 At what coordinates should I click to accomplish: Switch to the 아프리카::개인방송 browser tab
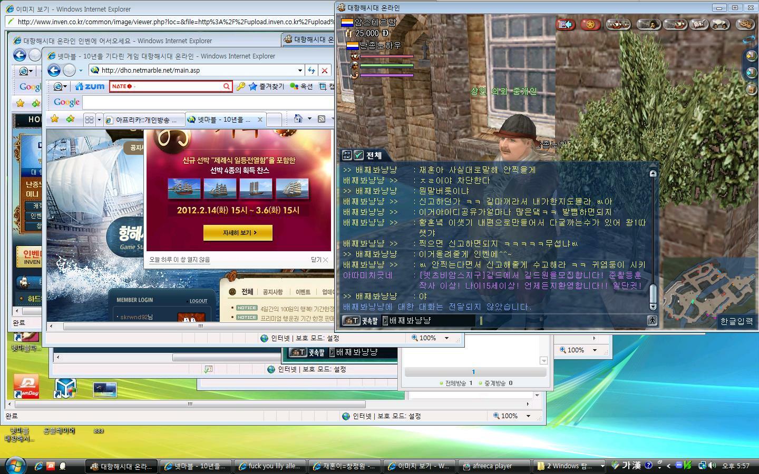pyautogui.click(x=144, y=120)
